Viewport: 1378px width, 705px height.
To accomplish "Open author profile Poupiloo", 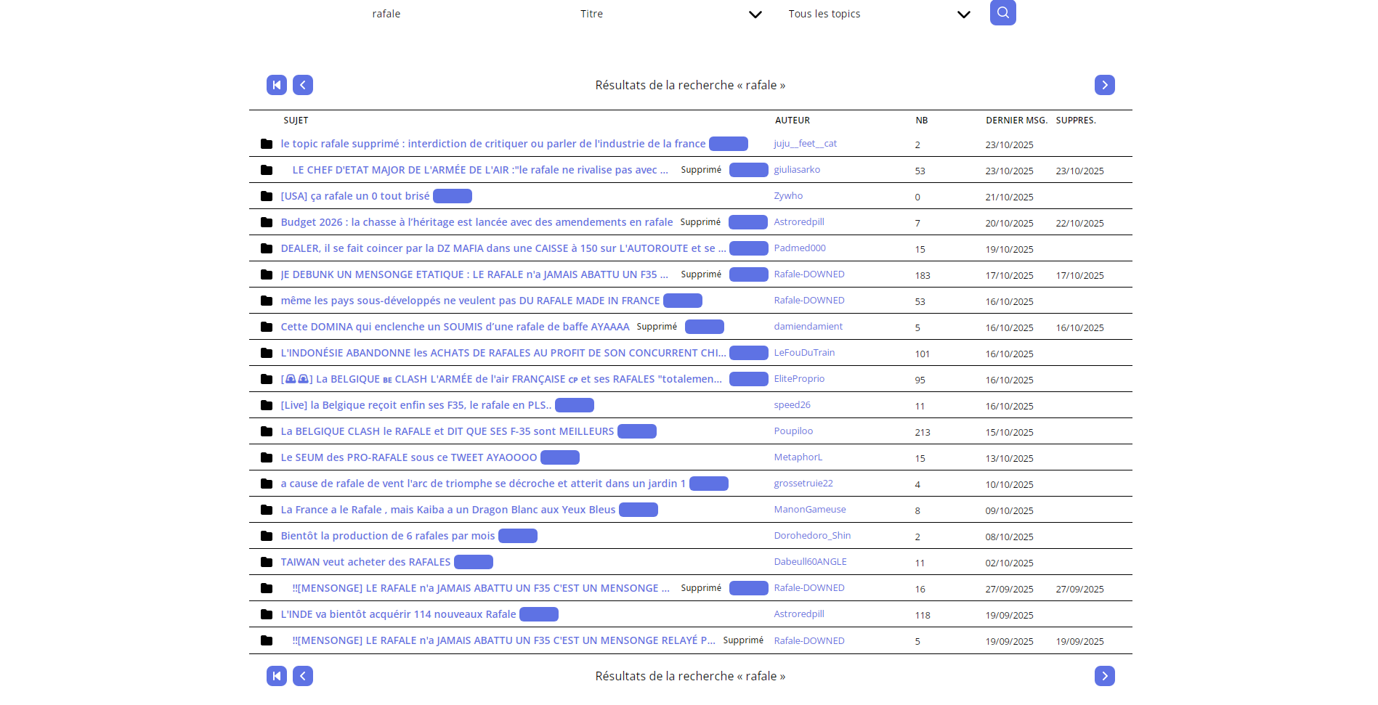I will [793, 431].
